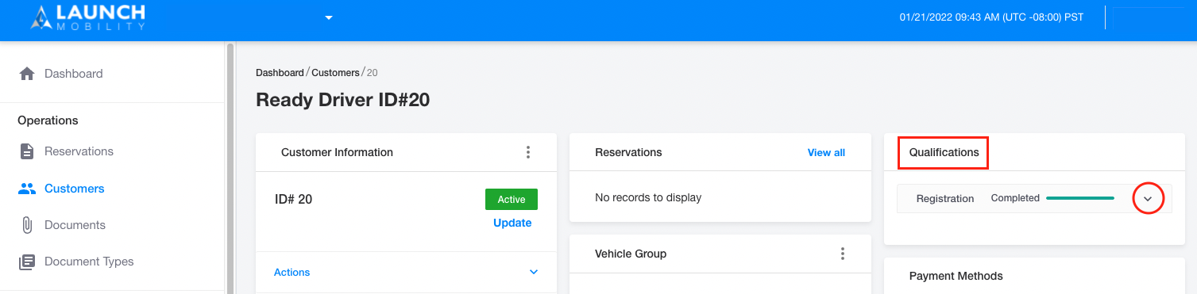1197x294 pixels.
Task: Click the date and time display
Action: 991,17
